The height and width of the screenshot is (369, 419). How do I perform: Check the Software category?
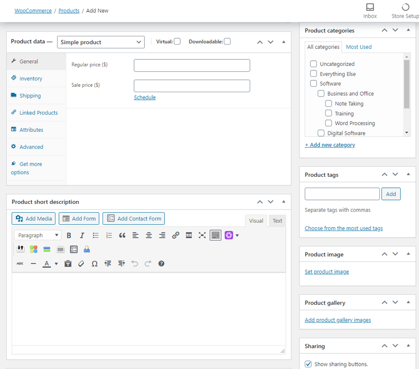(313, 83)
